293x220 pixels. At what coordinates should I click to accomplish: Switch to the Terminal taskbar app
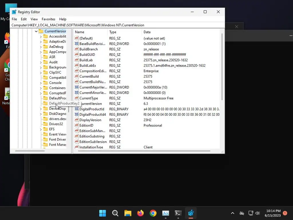click(x=178, y=213)
